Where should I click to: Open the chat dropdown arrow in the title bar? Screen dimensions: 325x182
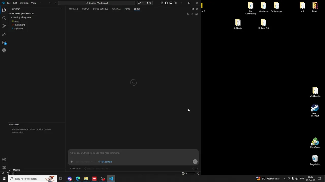(143, 3)
